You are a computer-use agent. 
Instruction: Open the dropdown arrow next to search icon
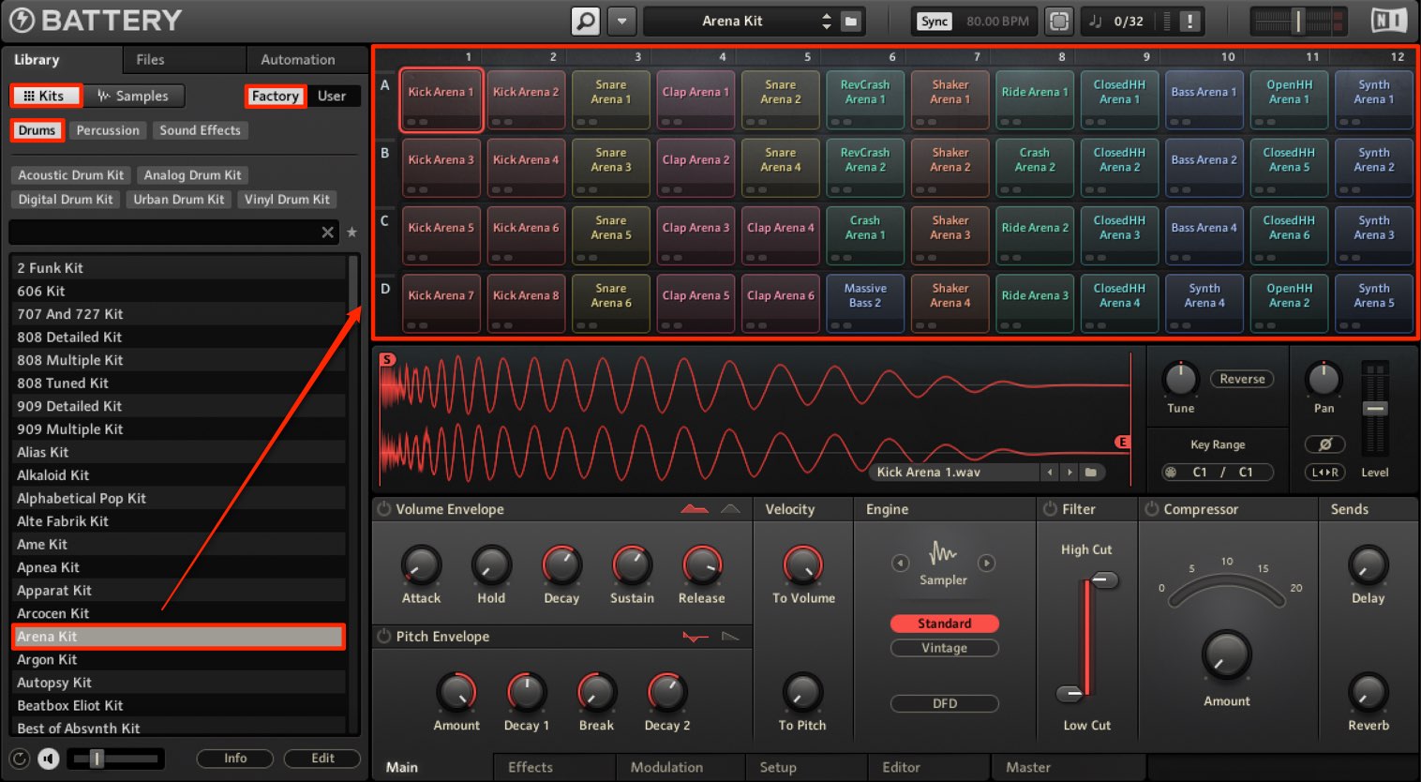(621, 21)
